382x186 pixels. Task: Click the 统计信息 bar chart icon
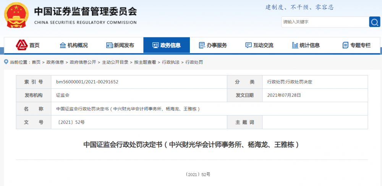[295, 45]
